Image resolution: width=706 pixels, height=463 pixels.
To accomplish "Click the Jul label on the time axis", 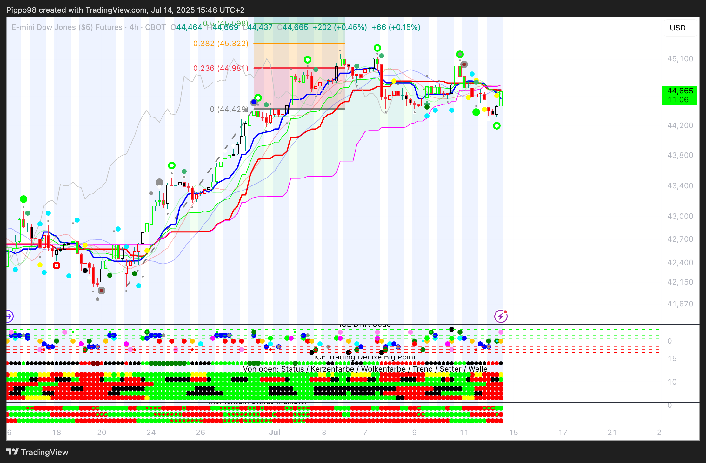I will 275,433.
